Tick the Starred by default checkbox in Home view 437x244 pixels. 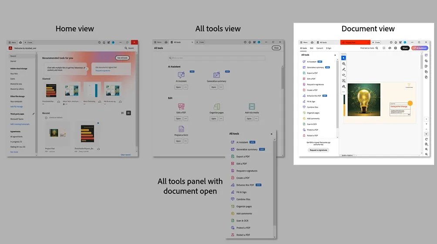click(46, 118)
